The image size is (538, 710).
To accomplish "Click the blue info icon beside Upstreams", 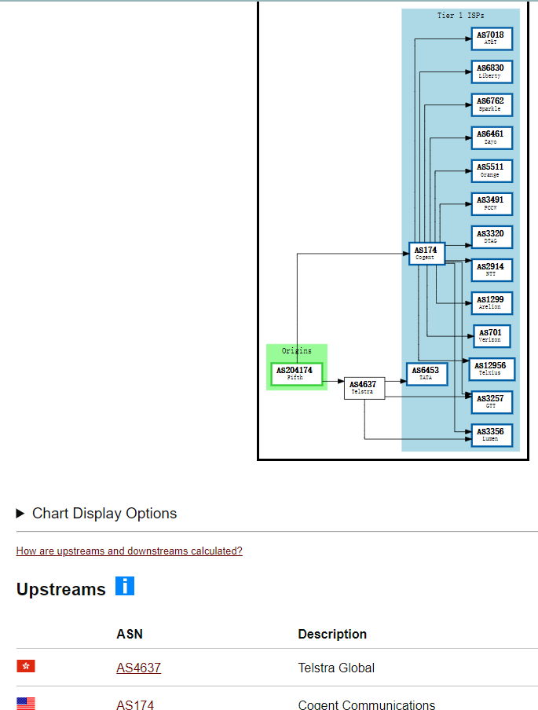I will [x=125, y=585].
